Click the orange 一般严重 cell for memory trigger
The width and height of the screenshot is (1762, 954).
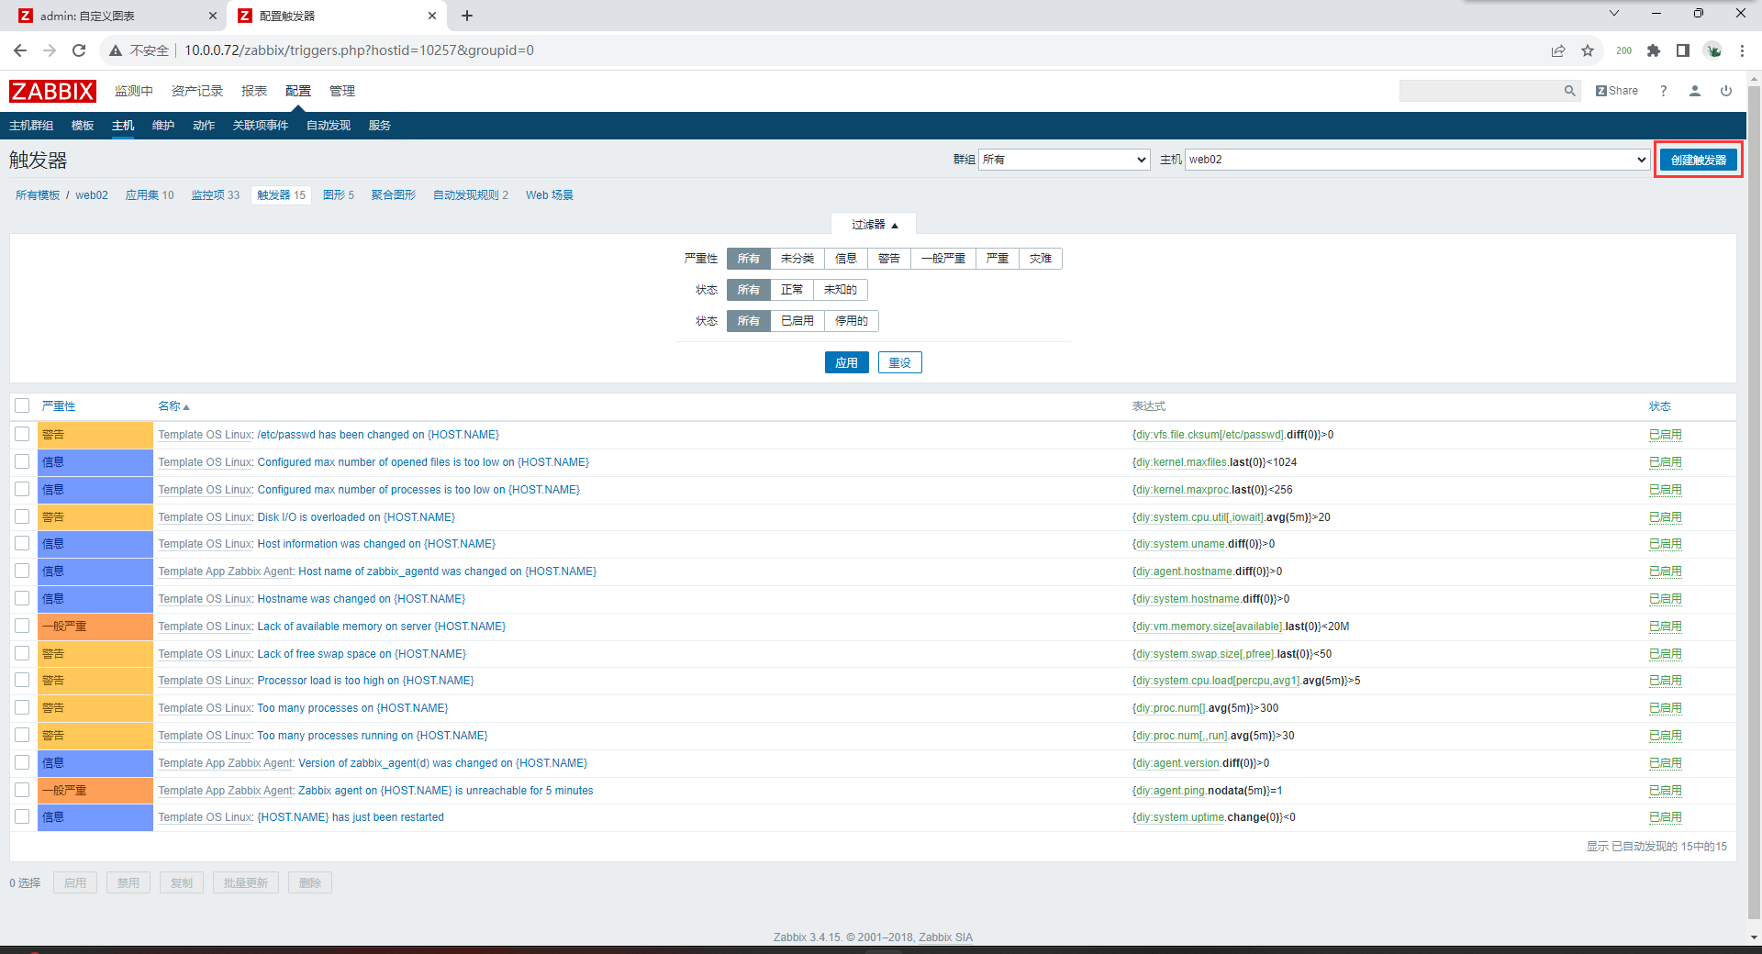[x=95, y=626]
